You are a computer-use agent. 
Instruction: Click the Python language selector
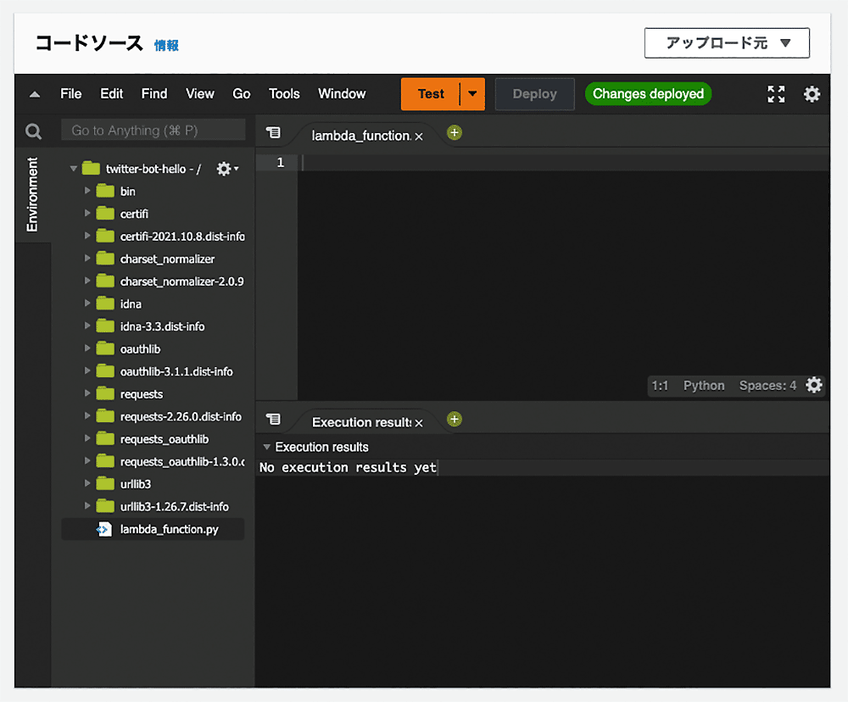click(x=704, y=386)
